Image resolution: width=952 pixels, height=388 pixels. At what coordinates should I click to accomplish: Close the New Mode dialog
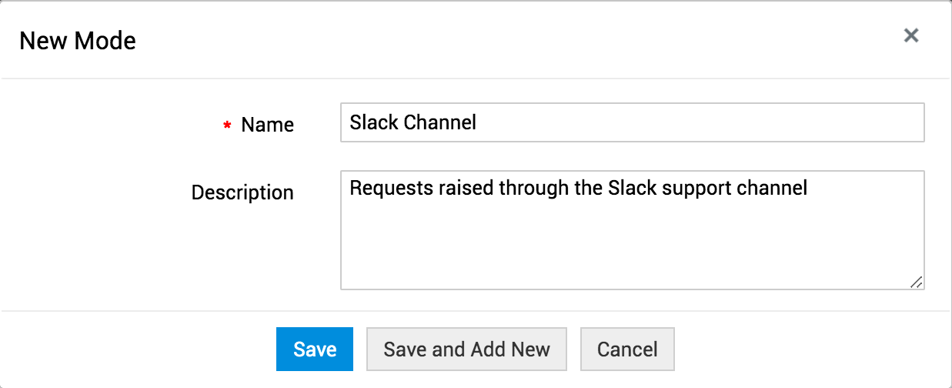click(911, 35)
